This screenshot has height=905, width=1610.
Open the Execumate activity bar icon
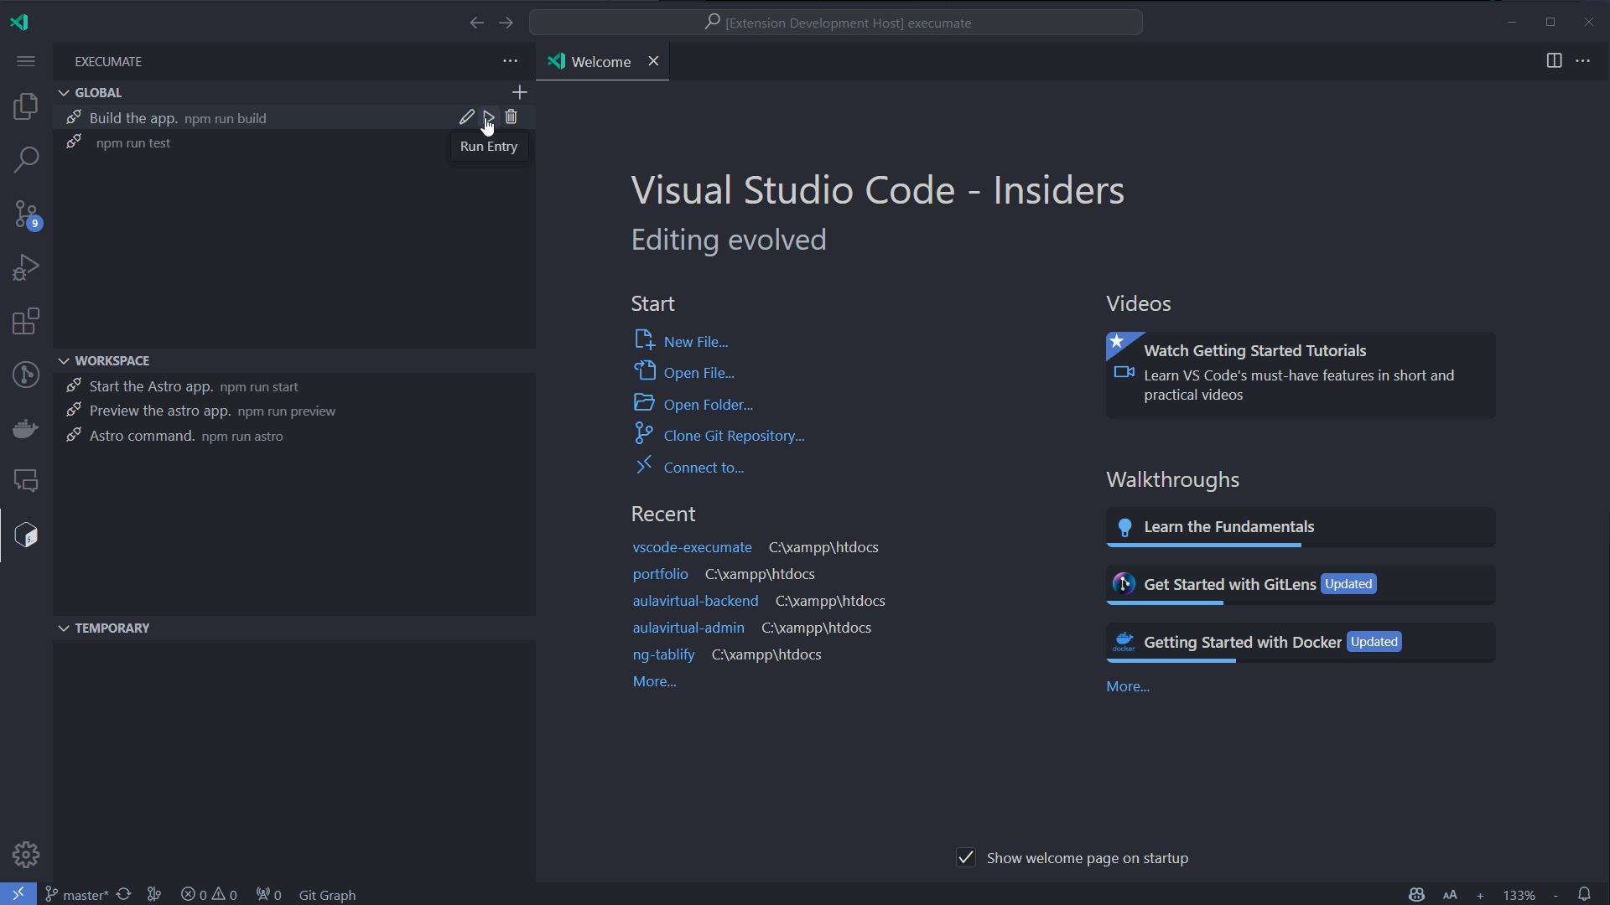click(26, 535)
